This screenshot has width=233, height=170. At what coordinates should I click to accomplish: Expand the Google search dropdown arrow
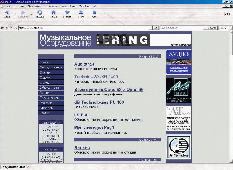[205, 28]
